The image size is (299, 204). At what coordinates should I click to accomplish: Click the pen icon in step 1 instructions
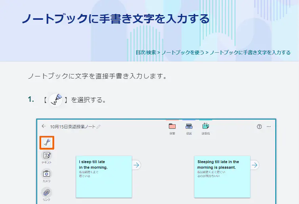point(56,100)
